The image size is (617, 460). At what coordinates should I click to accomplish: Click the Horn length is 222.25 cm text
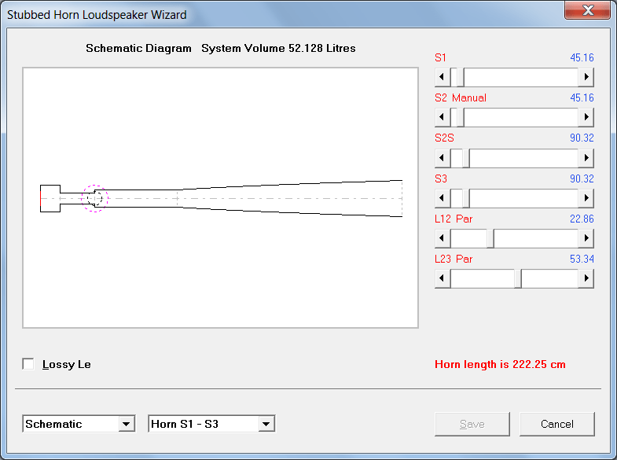tap(500, 364)
